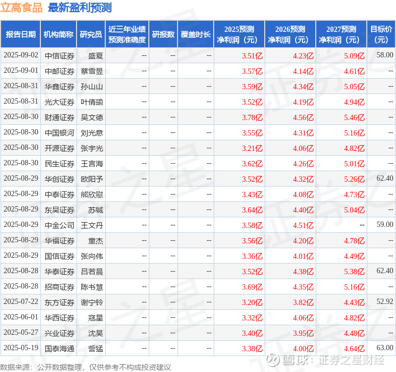Click the 华福证券 institution cell

pyautogui.click(x=60, y=241)
